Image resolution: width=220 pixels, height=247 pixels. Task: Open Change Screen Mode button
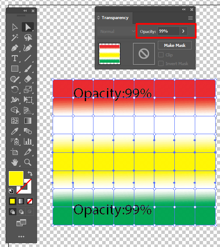21,223
